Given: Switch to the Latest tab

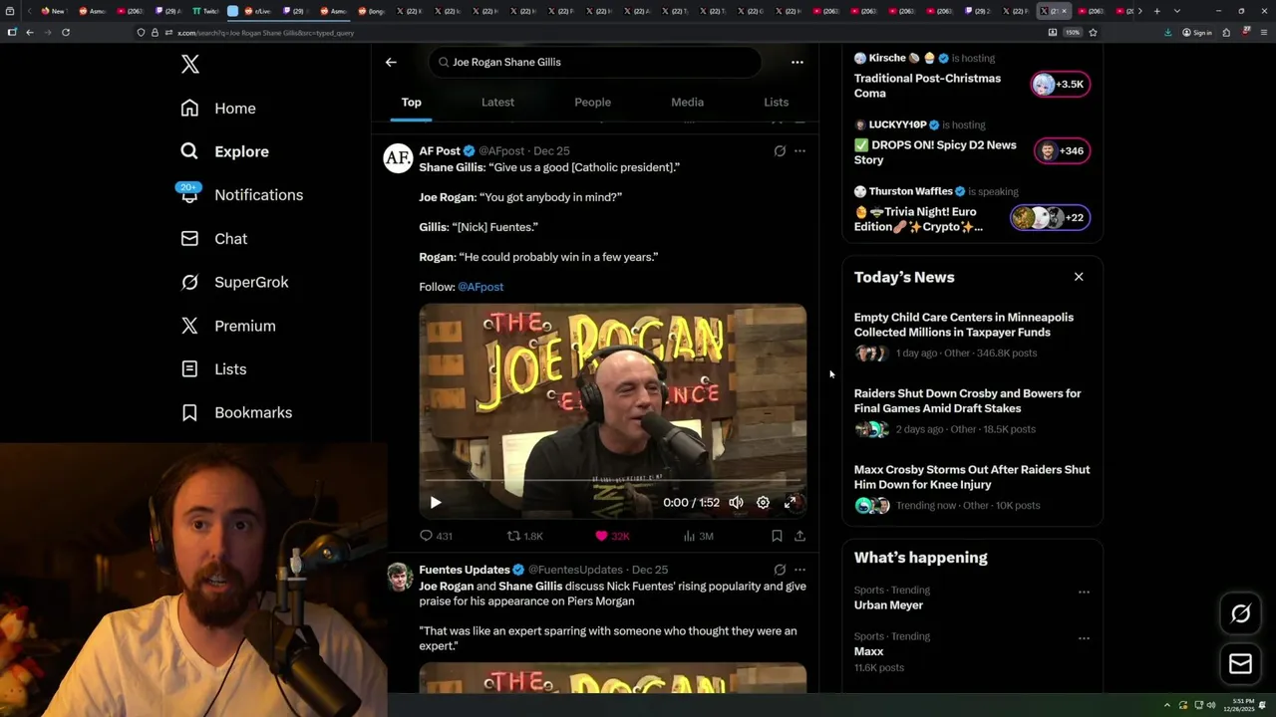Looking at the screenshot, I should point(497,103).
